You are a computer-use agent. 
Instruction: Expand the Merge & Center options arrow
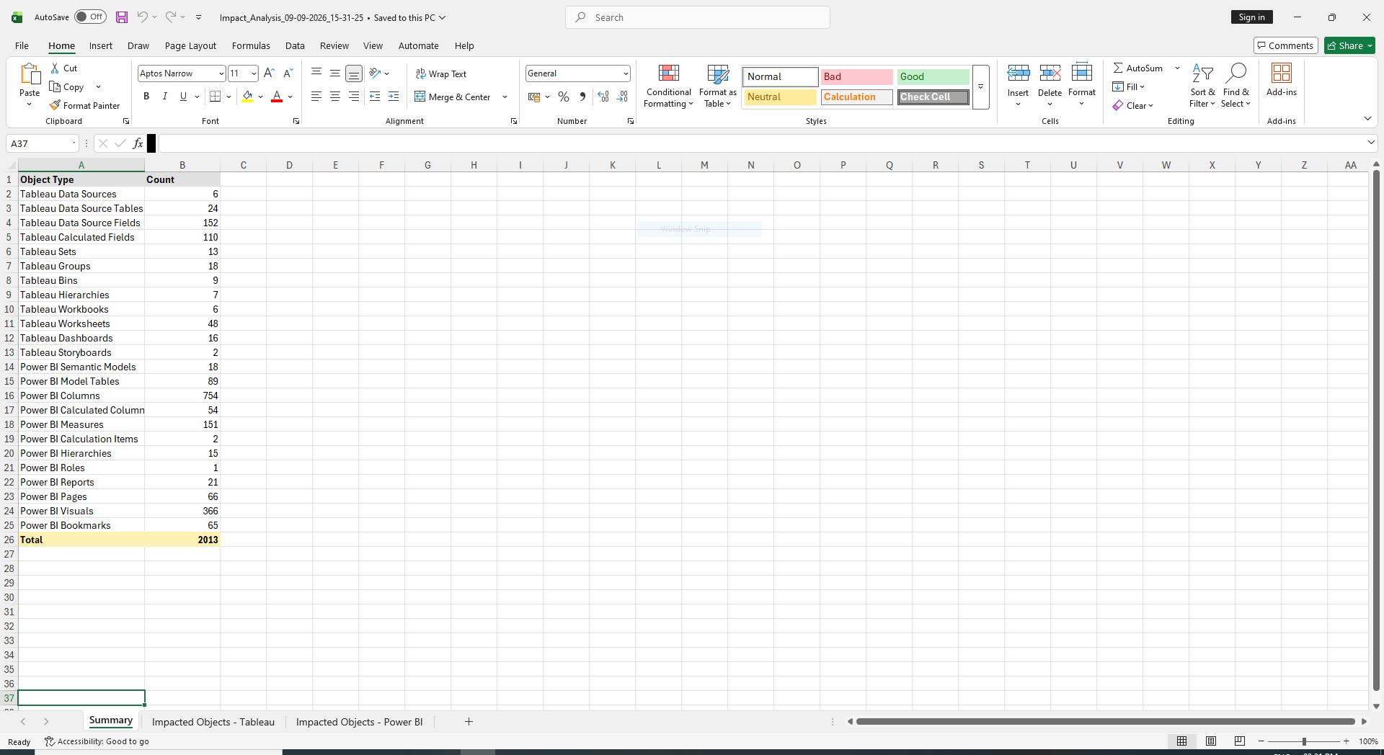coord(505,97)
